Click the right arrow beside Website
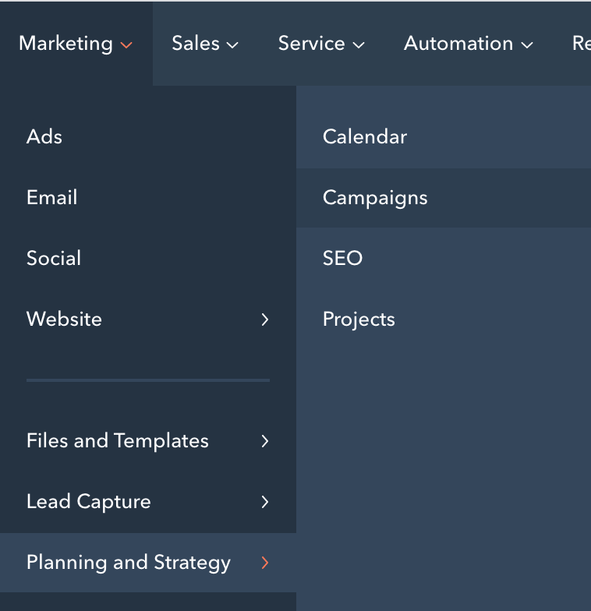Viewport: 591px width, 611px height. 265,320
